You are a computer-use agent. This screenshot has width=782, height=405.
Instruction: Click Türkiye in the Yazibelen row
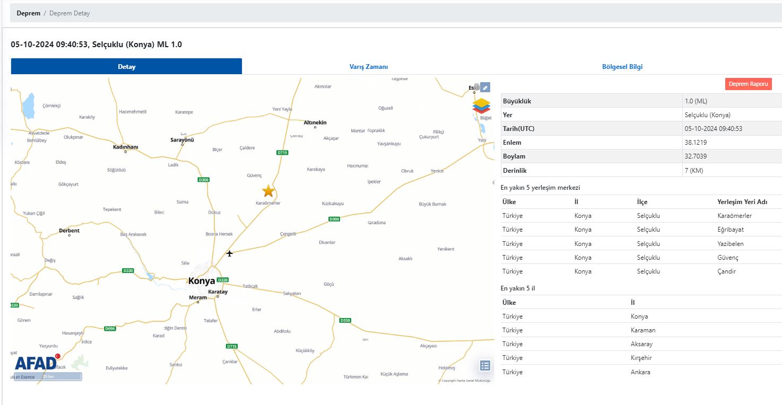(x=512, y=244)
